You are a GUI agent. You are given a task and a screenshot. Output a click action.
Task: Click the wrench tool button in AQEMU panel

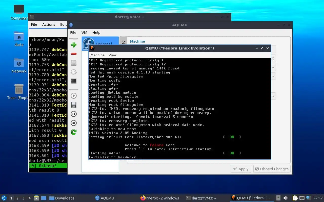click(273, 59)
